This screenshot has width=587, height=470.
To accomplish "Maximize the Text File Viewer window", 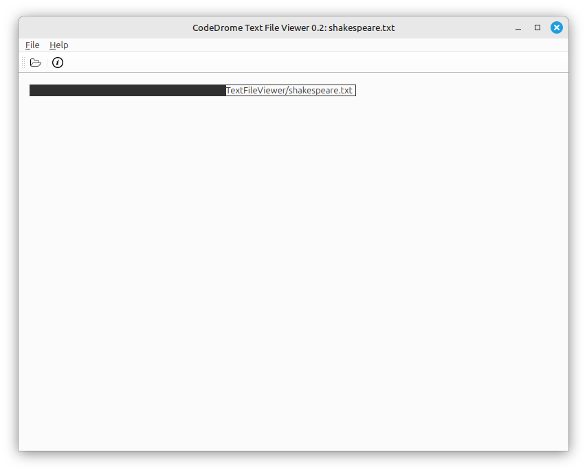I will click(538, 27).
